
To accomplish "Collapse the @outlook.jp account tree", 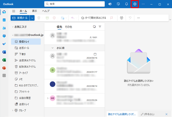I will point(13,35).
